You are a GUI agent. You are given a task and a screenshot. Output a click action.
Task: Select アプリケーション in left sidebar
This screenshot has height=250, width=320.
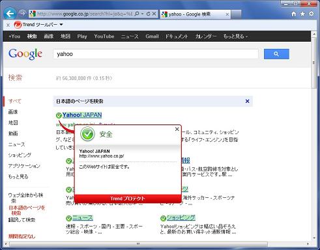click(x=24, y=166)
